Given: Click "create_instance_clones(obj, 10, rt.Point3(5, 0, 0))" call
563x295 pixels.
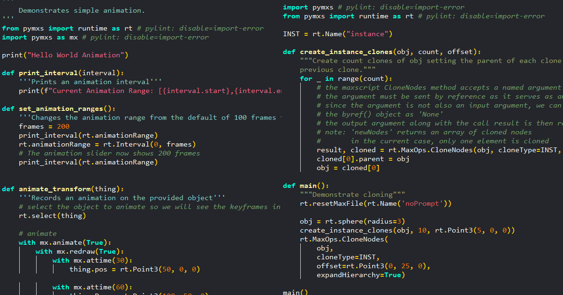Looking at the screenshot, I should [407, 230].
